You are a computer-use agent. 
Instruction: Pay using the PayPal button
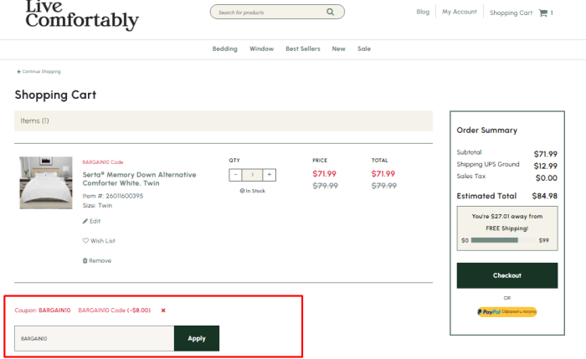coord(506,312)
